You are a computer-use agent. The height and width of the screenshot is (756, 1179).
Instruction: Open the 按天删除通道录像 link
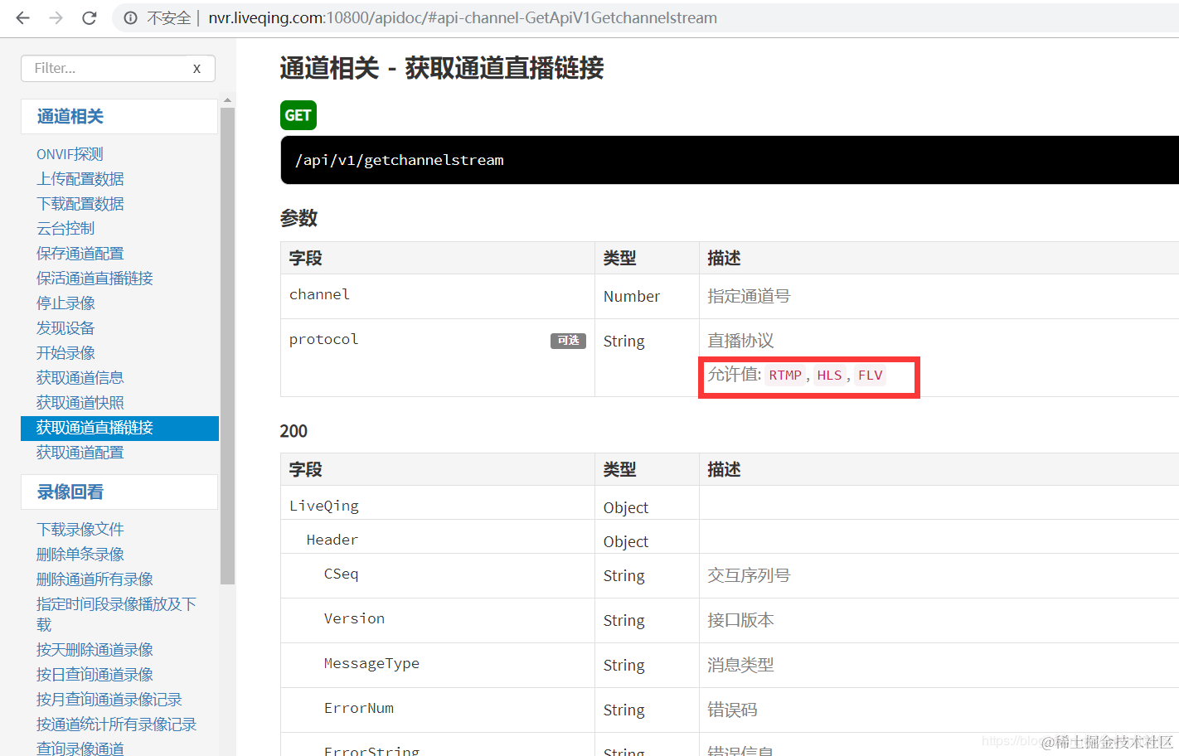click(95, 650)
